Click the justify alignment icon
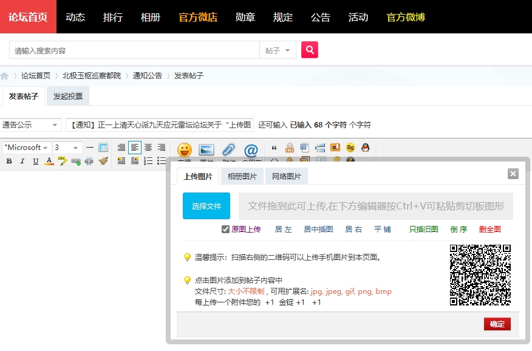 pos(121,148)
